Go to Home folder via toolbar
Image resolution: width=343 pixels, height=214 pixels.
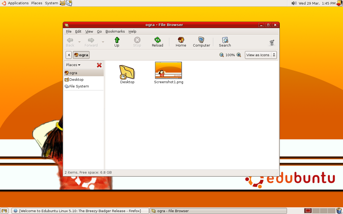point(181,42)
